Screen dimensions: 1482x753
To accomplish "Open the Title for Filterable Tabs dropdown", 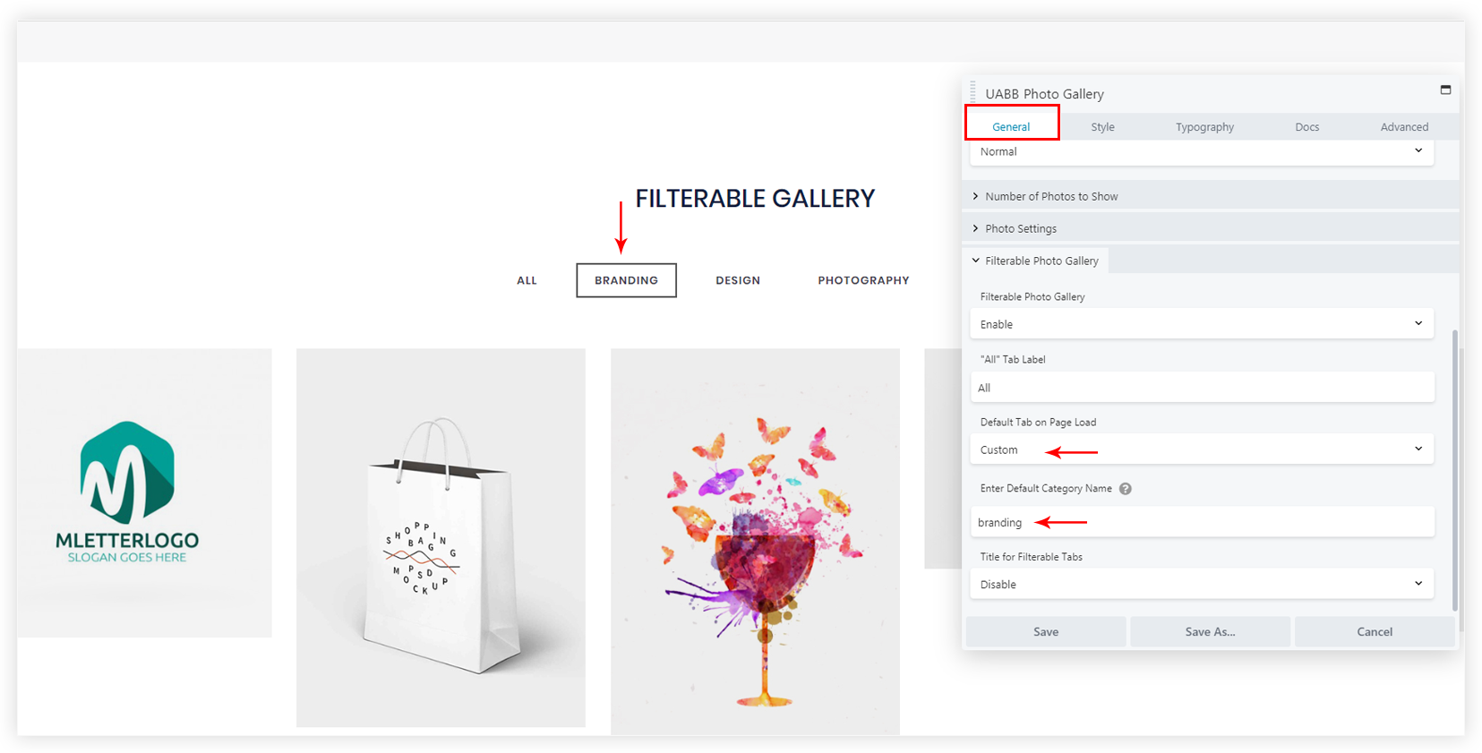I will point(1202,585).
